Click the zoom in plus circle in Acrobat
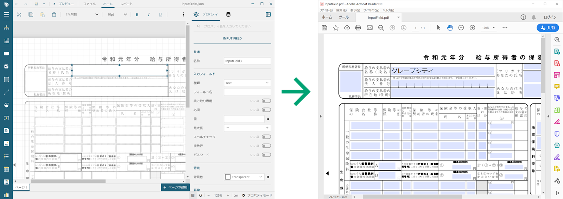Screen dimensions: 563x199 [x=472, y=28]
